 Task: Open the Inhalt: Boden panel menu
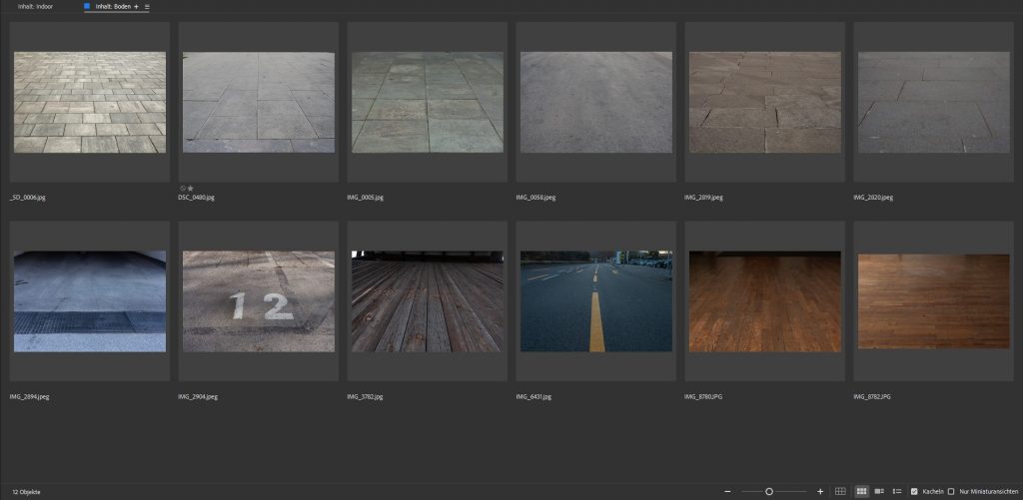pos(147,7)
